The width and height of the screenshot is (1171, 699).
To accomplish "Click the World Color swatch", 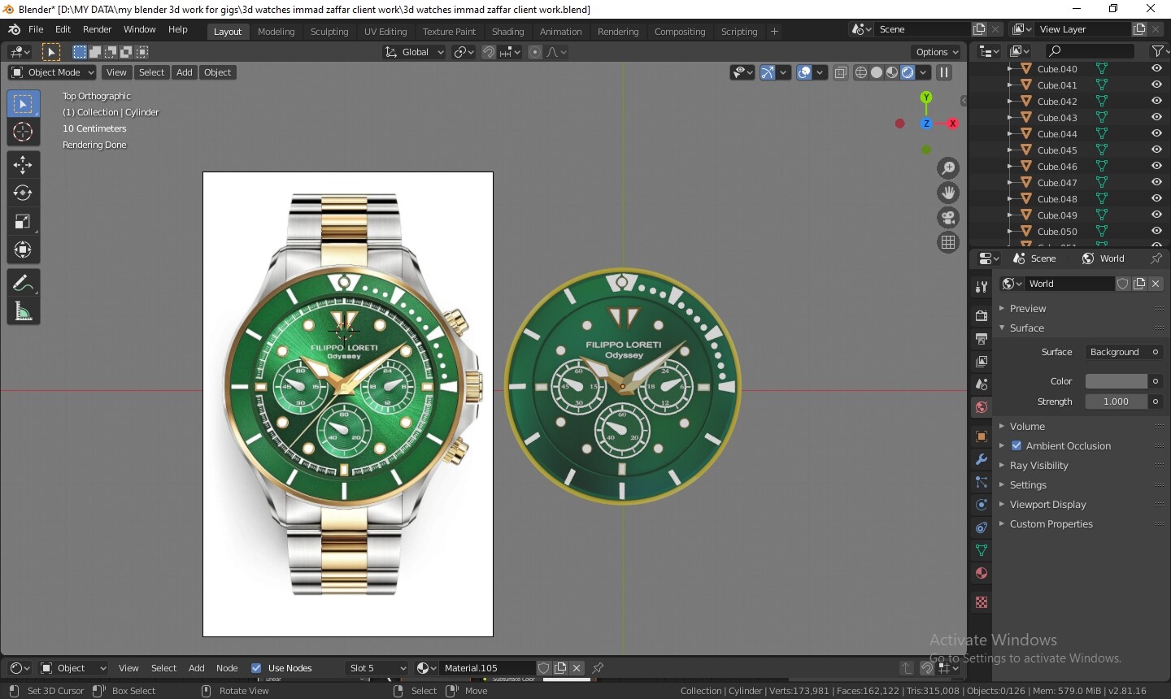I will (1116, 381).
